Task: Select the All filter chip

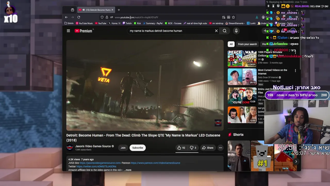Action: pyautogui.click(x=231, y=44)
